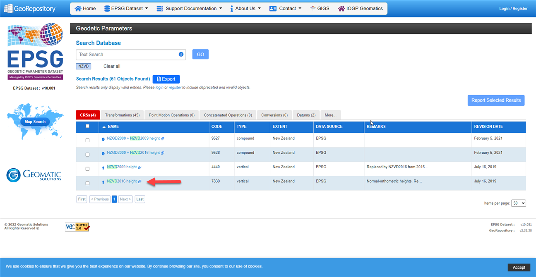Open the Datums (2) tab
The height and width of the screenshot is (277, 536).
click(306, 115)
